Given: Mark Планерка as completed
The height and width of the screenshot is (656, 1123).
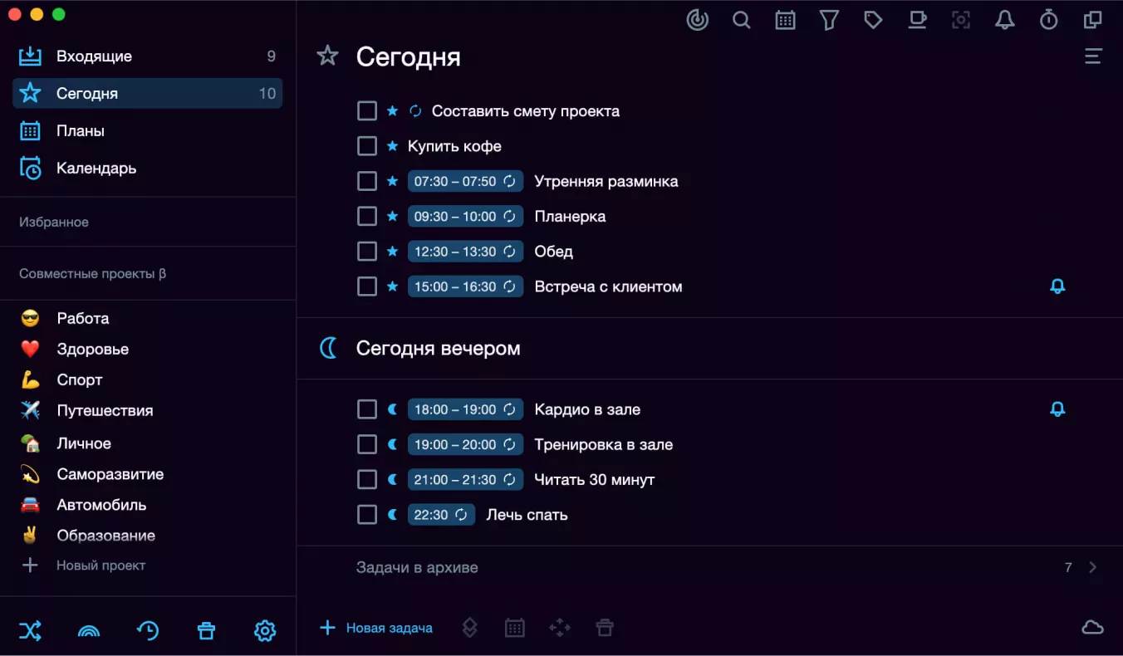Looking at the screenshot, I should pos(367,216).
